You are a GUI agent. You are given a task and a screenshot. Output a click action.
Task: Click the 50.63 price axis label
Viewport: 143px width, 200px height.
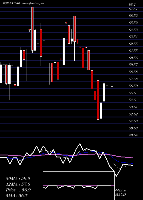coord(133,128)
